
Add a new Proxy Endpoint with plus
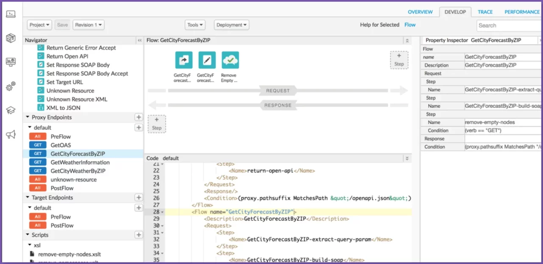(x=138, y=117)
